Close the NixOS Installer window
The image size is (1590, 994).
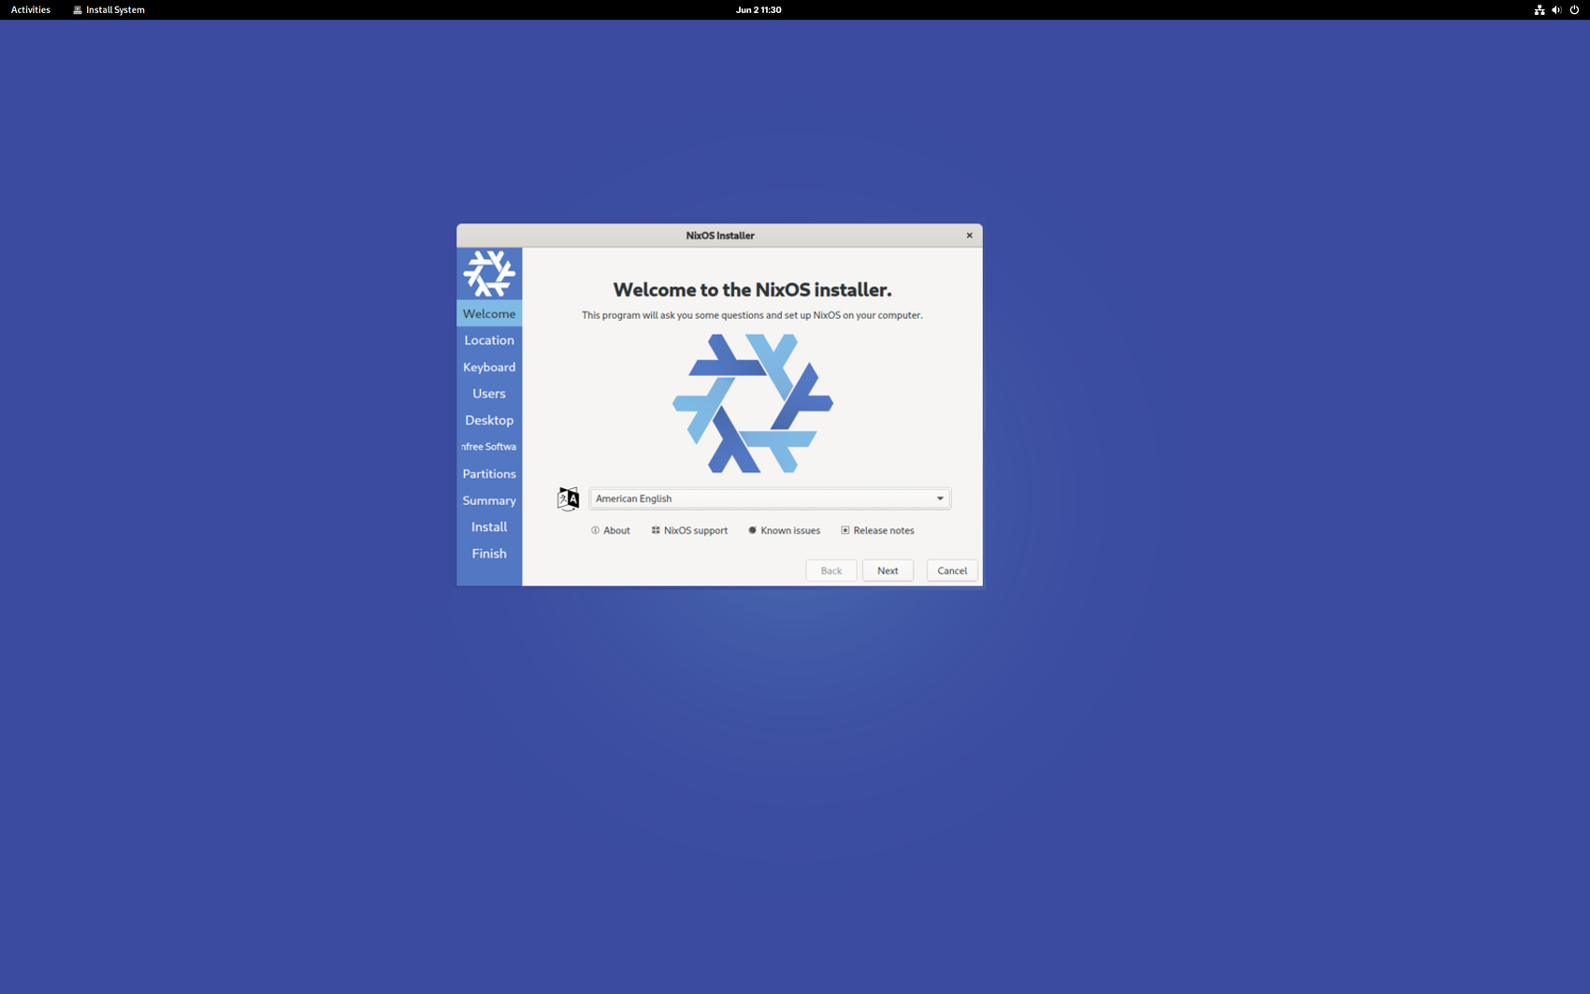[x=969, y=236]
